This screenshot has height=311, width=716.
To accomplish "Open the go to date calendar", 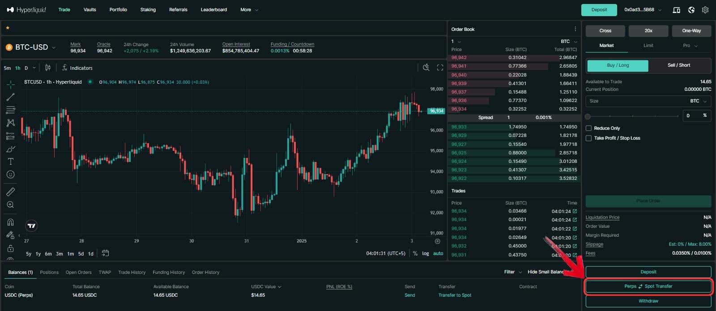I will (x=105, y=253).
